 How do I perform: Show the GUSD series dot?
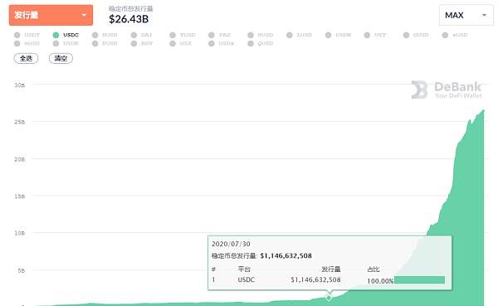(406, 35)
